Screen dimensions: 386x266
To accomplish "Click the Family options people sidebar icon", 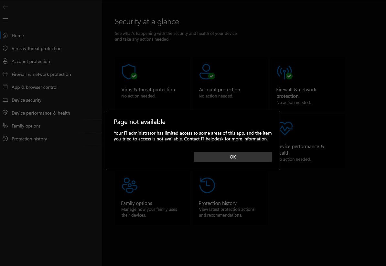I will pos(5,126).
